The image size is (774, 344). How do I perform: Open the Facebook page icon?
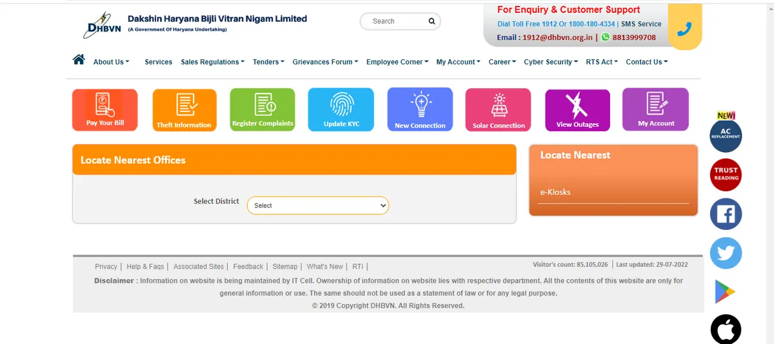pyautogui.click(x=726, y=215)
